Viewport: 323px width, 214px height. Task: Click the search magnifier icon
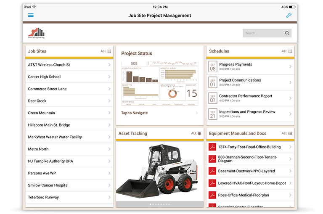tap(287, 33)
